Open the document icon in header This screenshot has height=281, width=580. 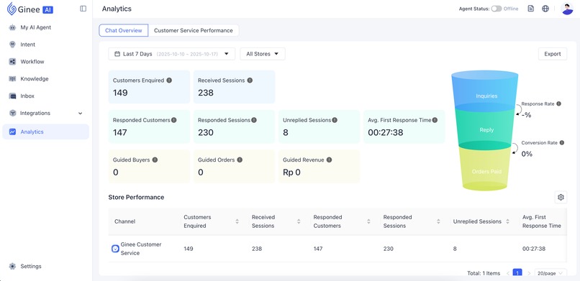531,9
